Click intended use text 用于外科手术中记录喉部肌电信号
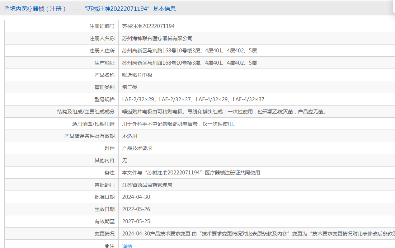 pos(180,124)
